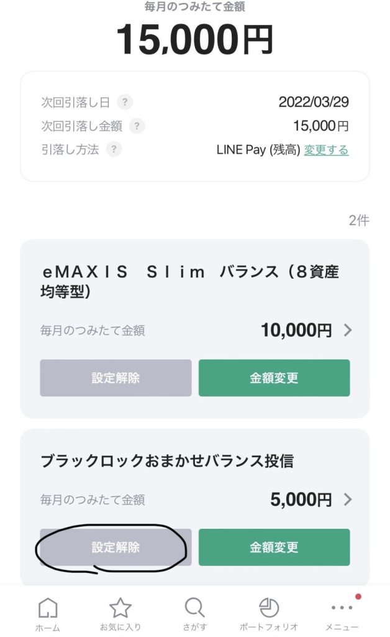Screen dimensions: 390x637
Task: Tap help icon beside 次回引落し日
Action: 125,102
